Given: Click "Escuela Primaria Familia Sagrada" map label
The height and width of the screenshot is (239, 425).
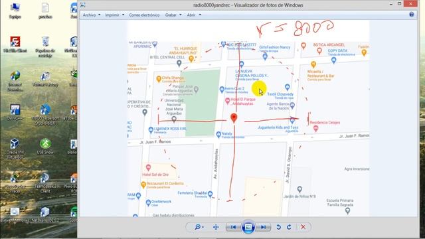Looking at the screenshot, I should tap(340, 202).
